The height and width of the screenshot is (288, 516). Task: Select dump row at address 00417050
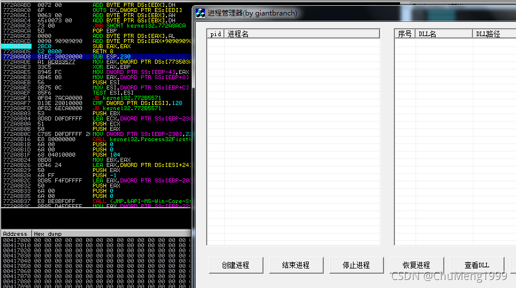(x=96, y=266)
